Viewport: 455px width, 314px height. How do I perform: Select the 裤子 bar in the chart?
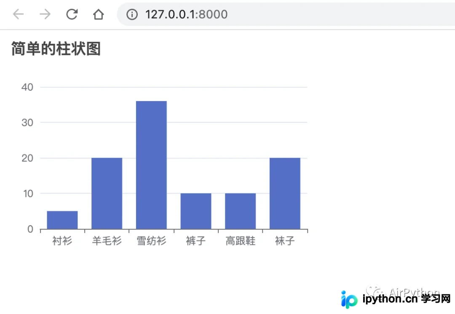(196, 211)
